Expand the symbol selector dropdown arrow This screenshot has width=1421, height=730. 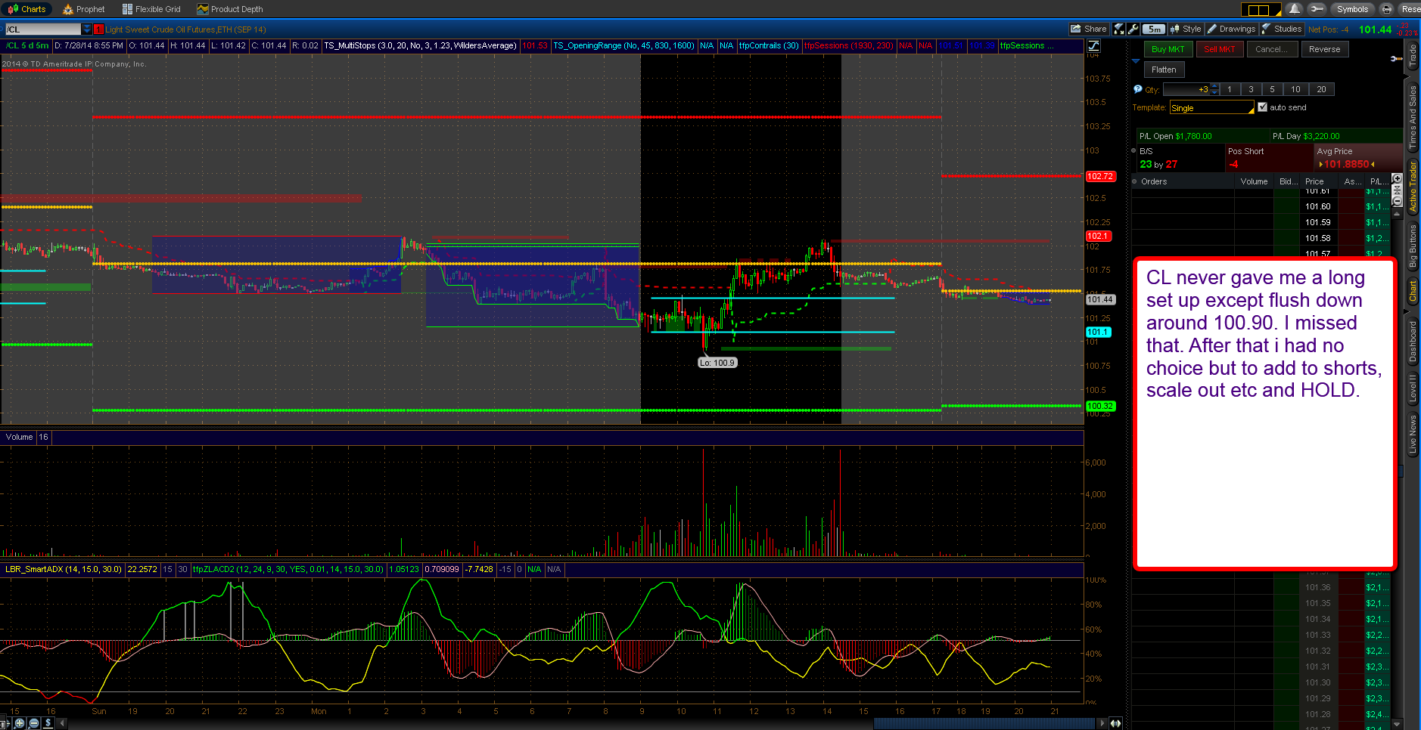click(x=86, y=29)
